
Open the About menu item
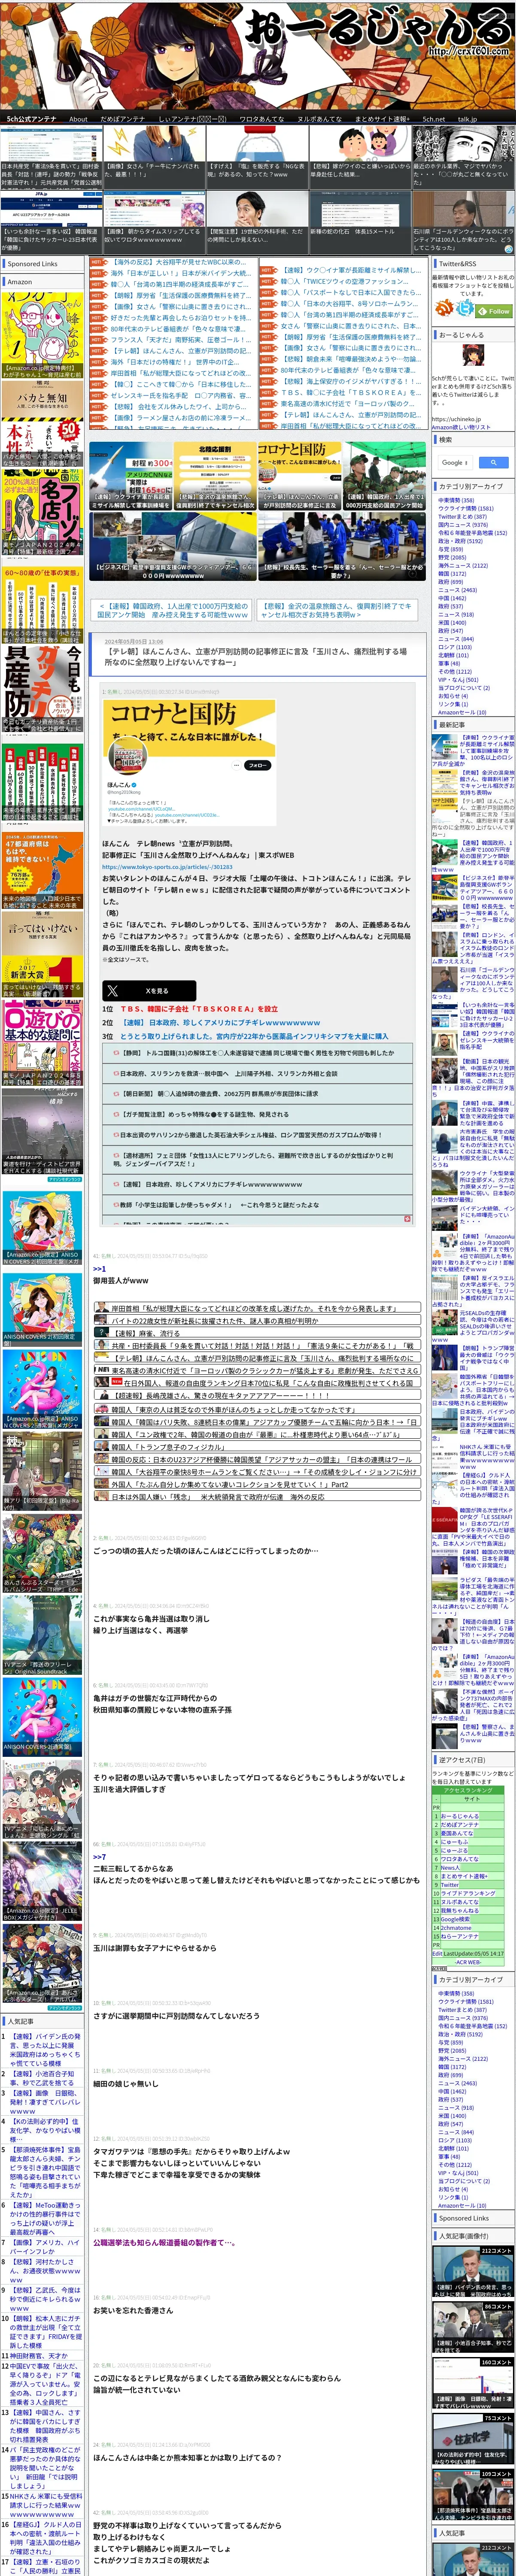[78, 118]
